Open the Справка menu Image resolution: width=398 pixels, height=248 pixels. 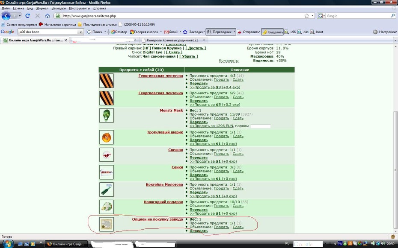pyautogui.click(x=99, y=8)
